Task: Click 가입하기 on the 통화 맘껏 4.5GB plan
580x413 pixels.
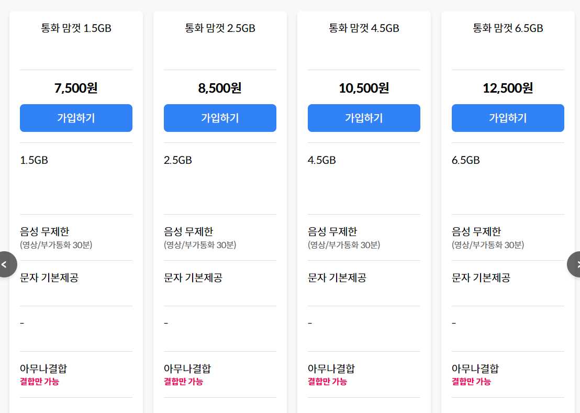Action: 363,118
